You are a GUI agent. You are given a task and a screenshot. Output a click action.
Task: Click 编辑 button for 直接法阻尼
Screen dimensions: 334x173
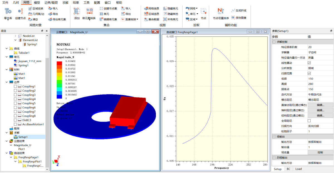tap(321, 105)
